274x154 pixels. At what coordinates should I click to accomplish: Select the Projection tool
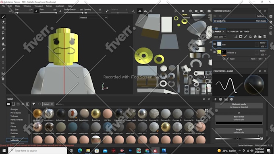3,28
